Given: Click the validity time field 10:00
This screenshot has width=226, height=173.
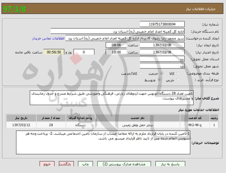Looking at the screenshot, I should pos(116,52).
